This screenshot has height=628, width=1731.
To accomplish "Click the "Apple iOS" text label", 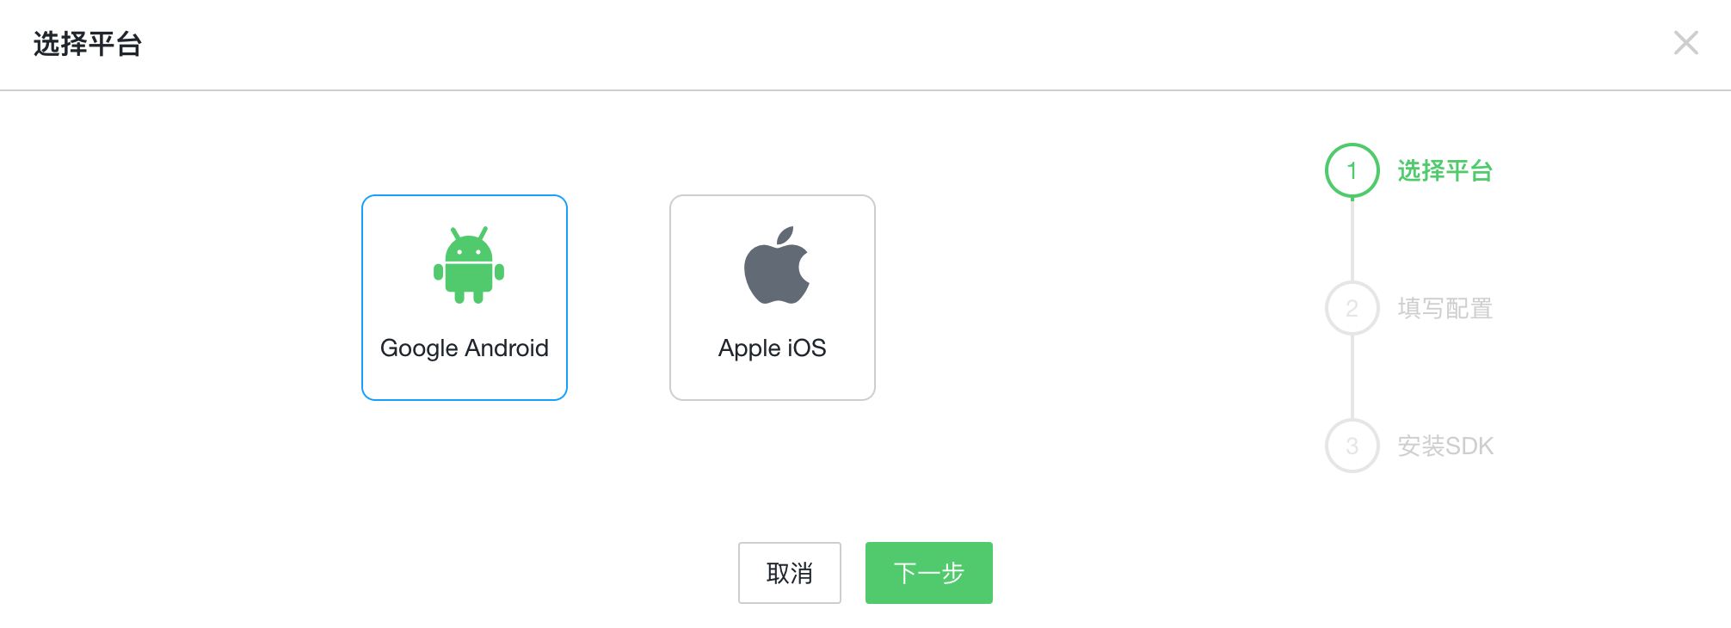I will click(772, 348).
